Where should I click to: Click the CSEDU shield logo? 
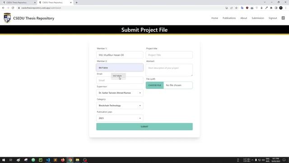(x=7, y=18)
